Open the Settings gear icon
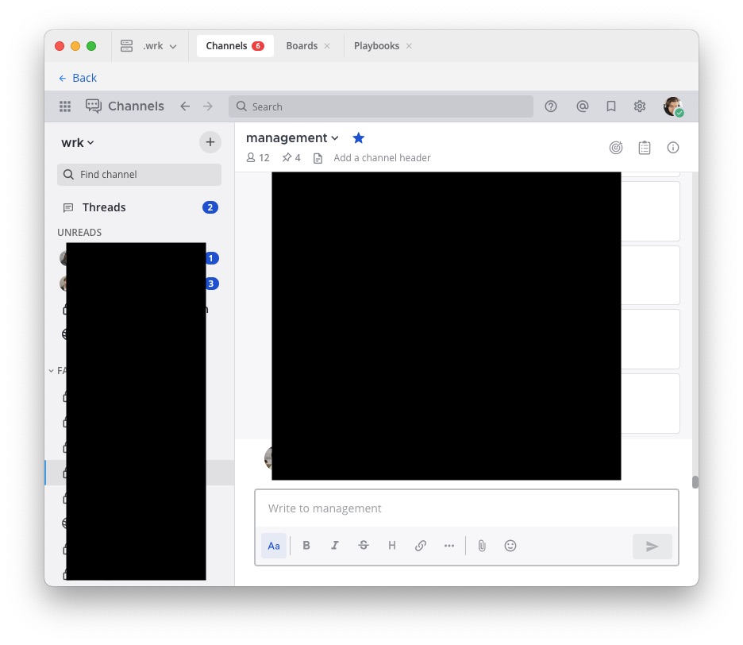Screen dimensions: 743x645 (640, 106)
